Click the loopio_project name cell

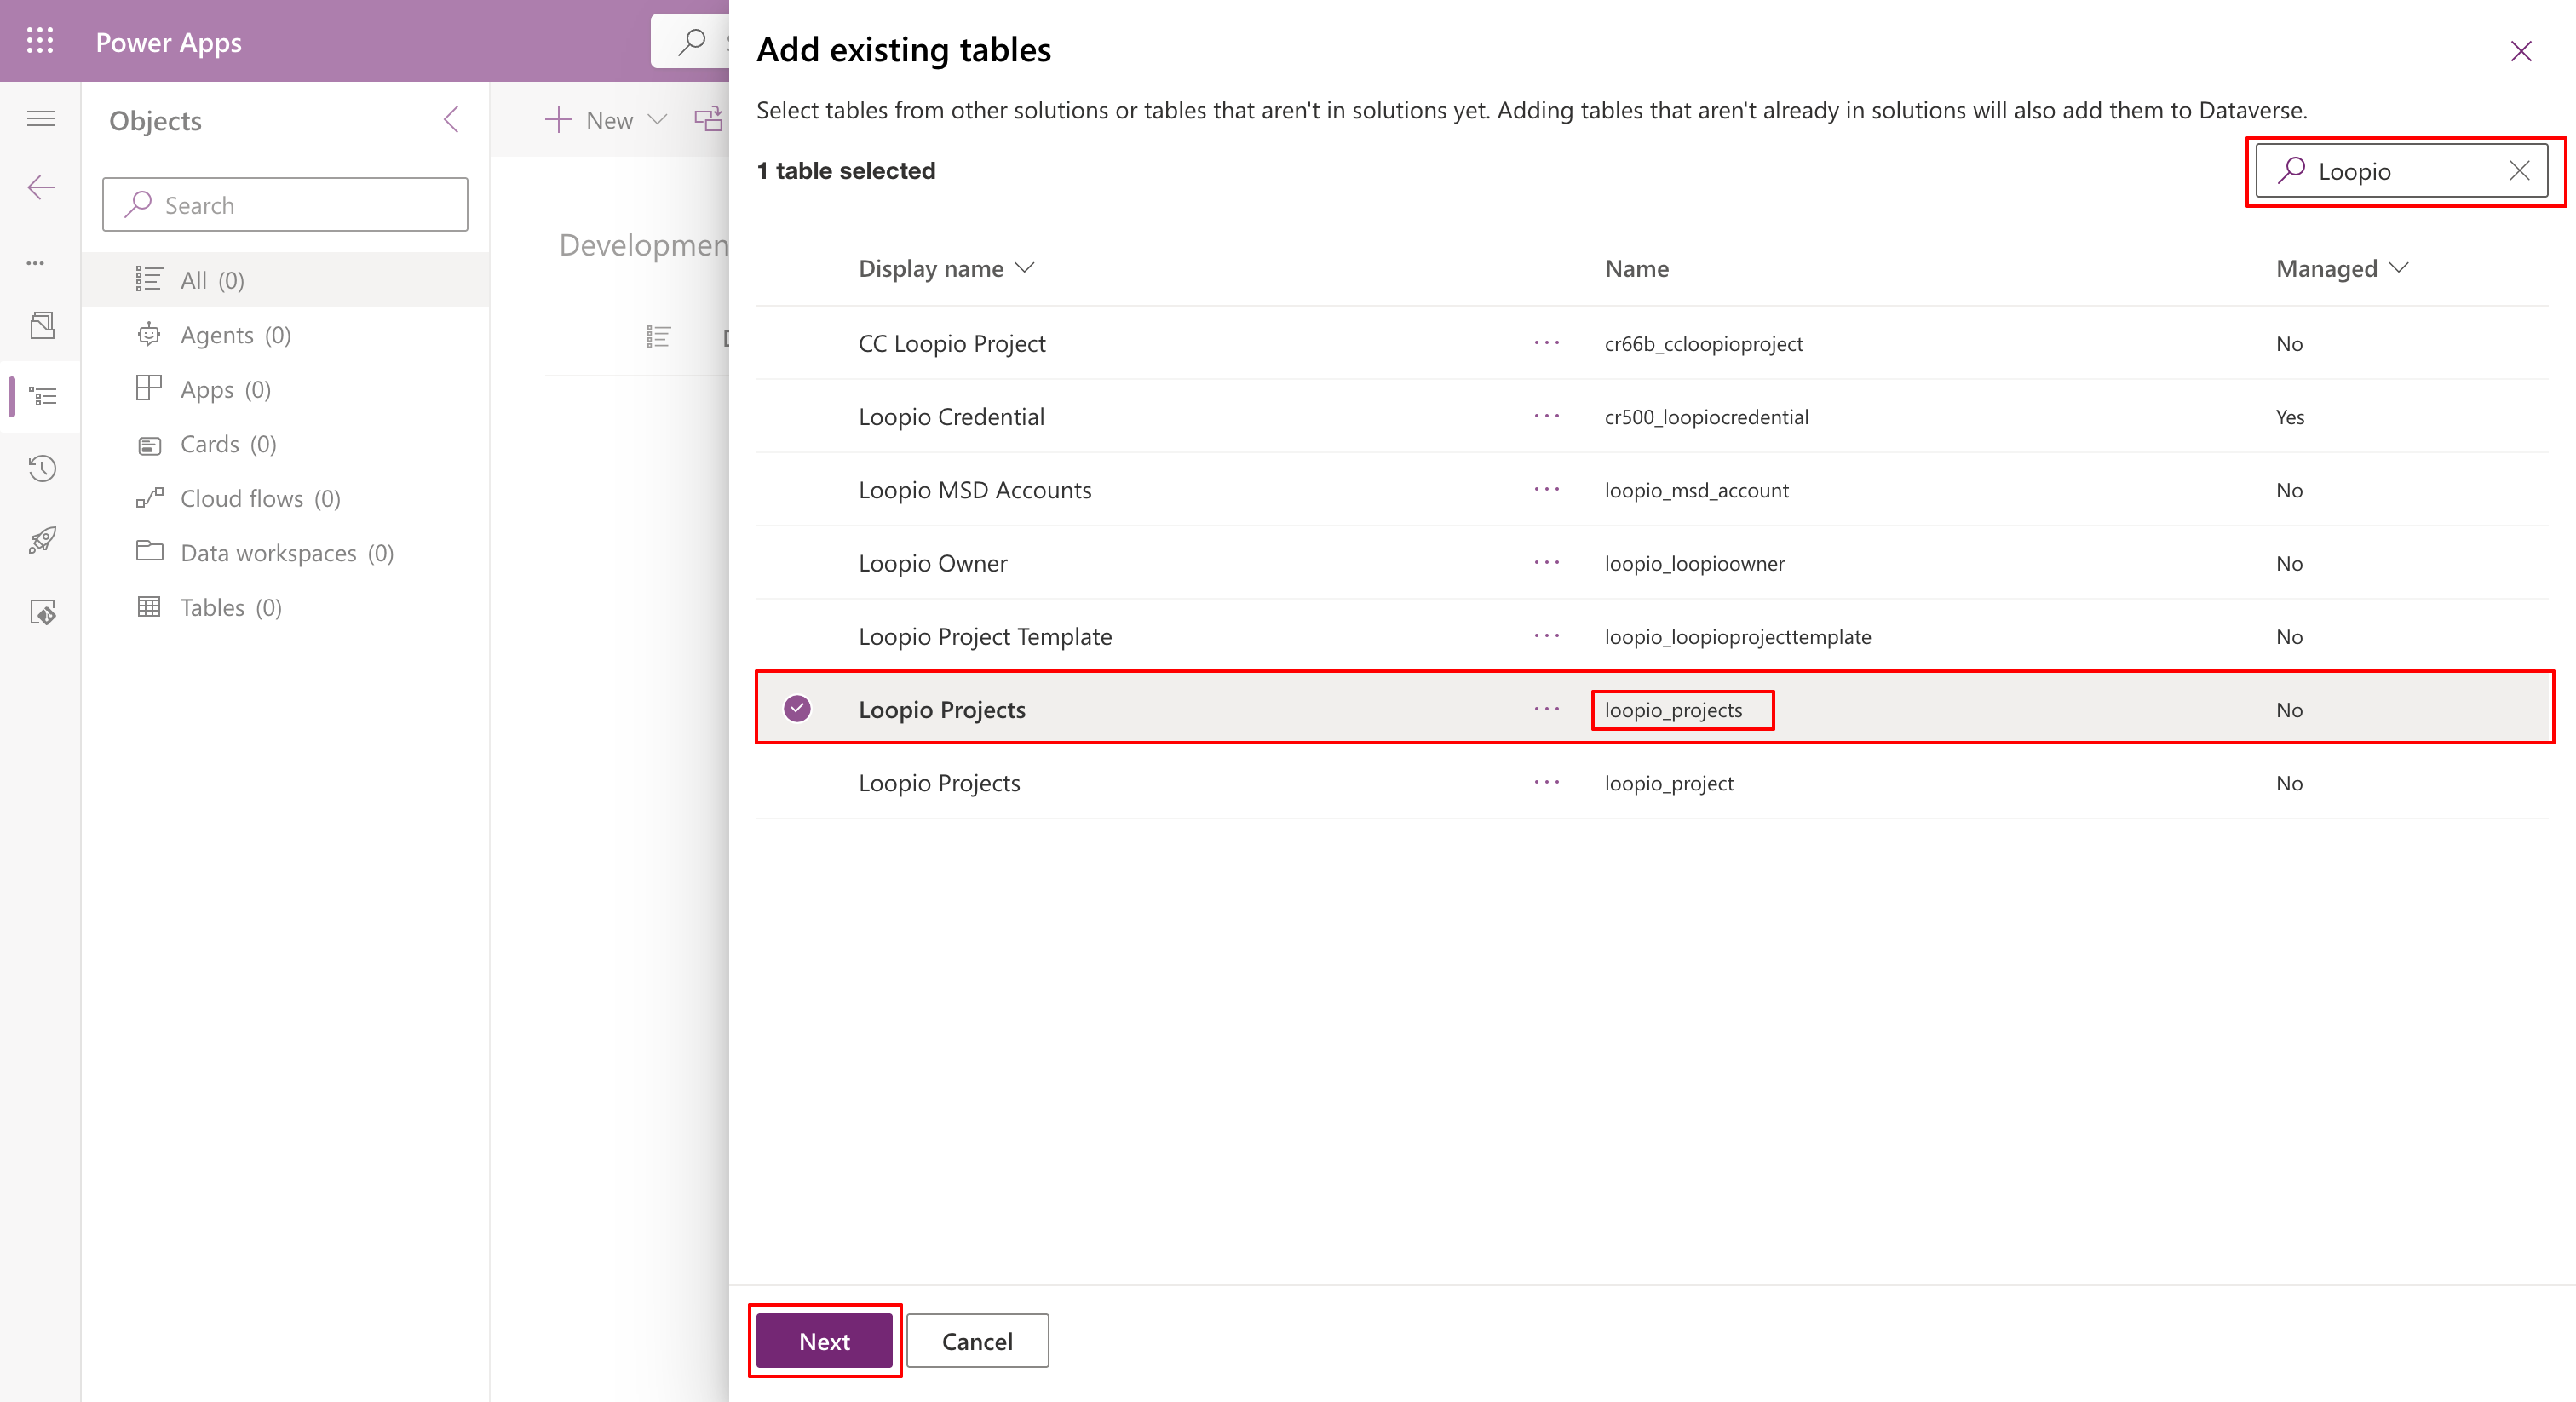[1669, 783]
